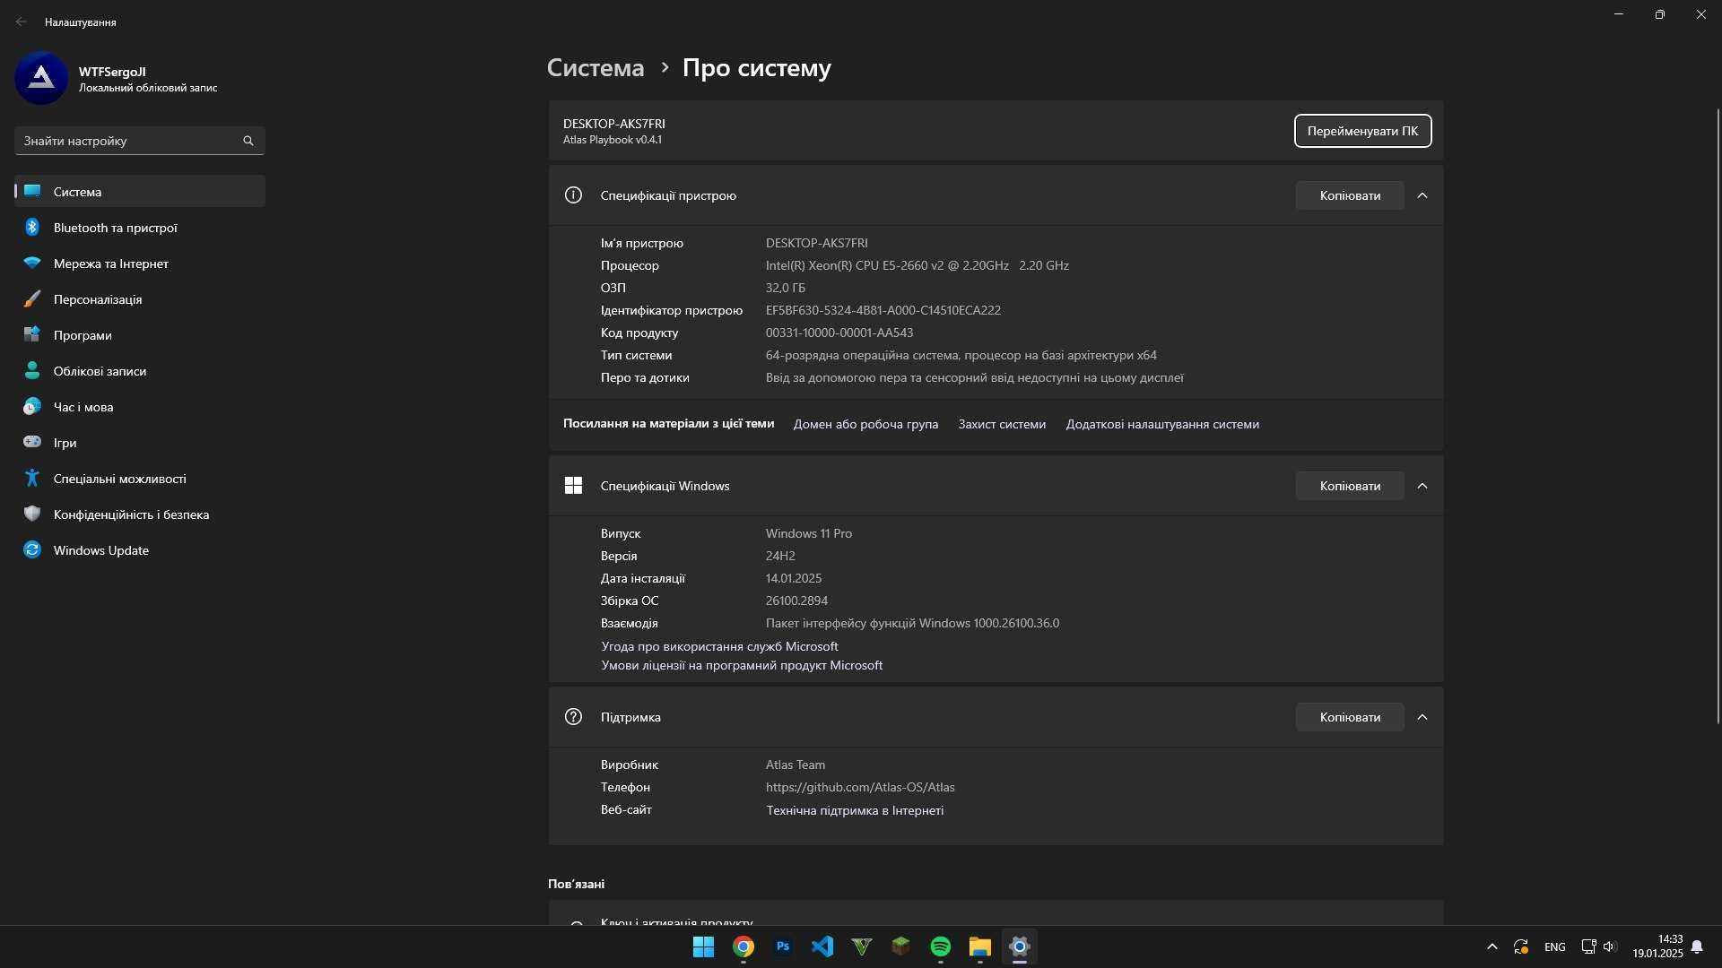
Task: Click the Accounts person icon
Action: point(32,371)
